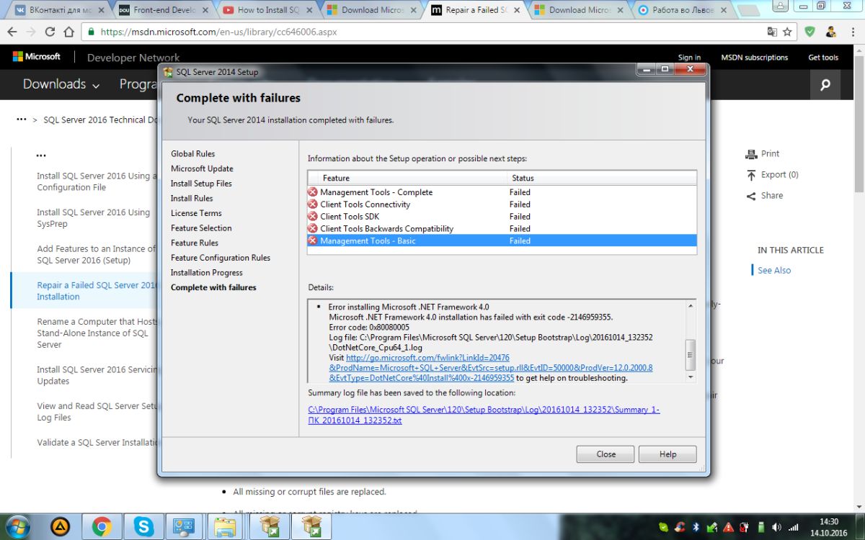
Task: Open Skype from the taskbar
Action: click(x=143, y=526)
